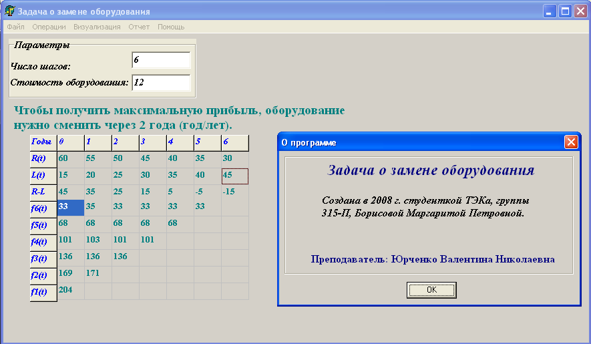Click the f2(t) row header
591x344 pixels.
click(43, 275)
